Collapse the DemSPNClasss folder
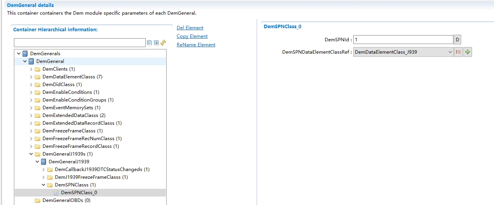494x205 pixels. coord(44,185)
